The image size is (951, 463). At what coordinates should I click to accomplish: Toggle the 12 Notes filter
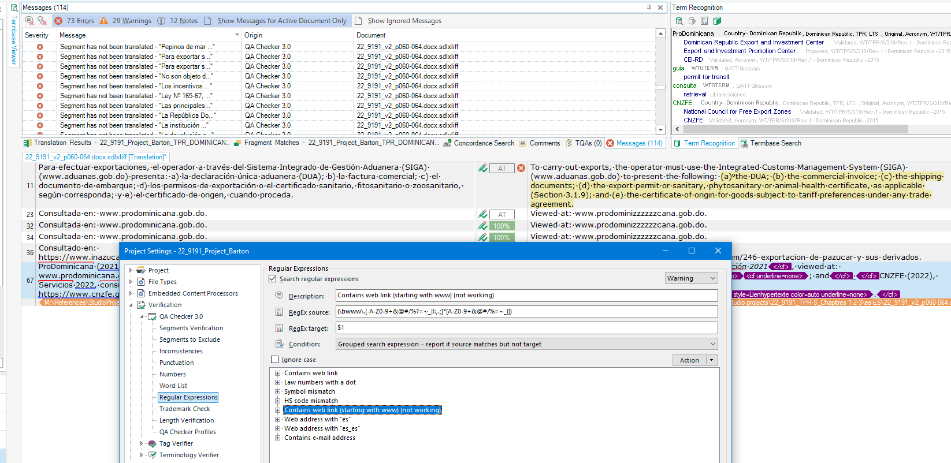click(x=177, y=21)
